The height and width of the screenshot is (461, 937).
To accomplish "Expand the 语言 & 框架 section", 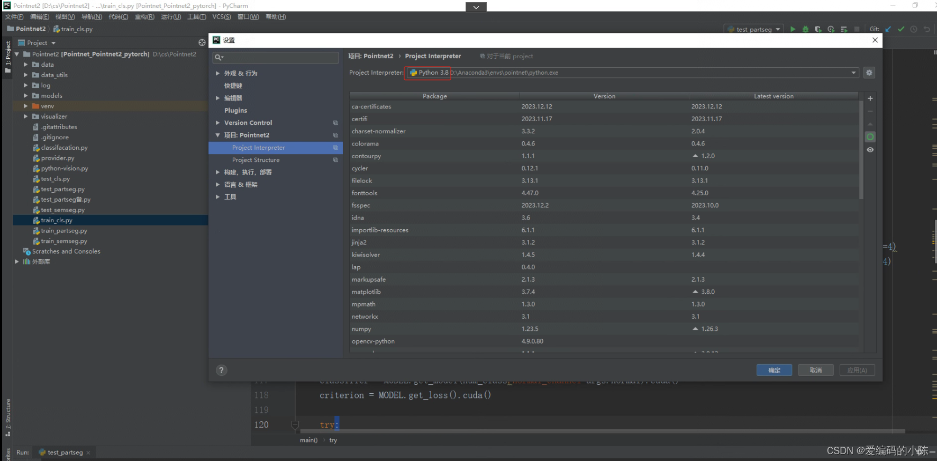I will 217,185.
